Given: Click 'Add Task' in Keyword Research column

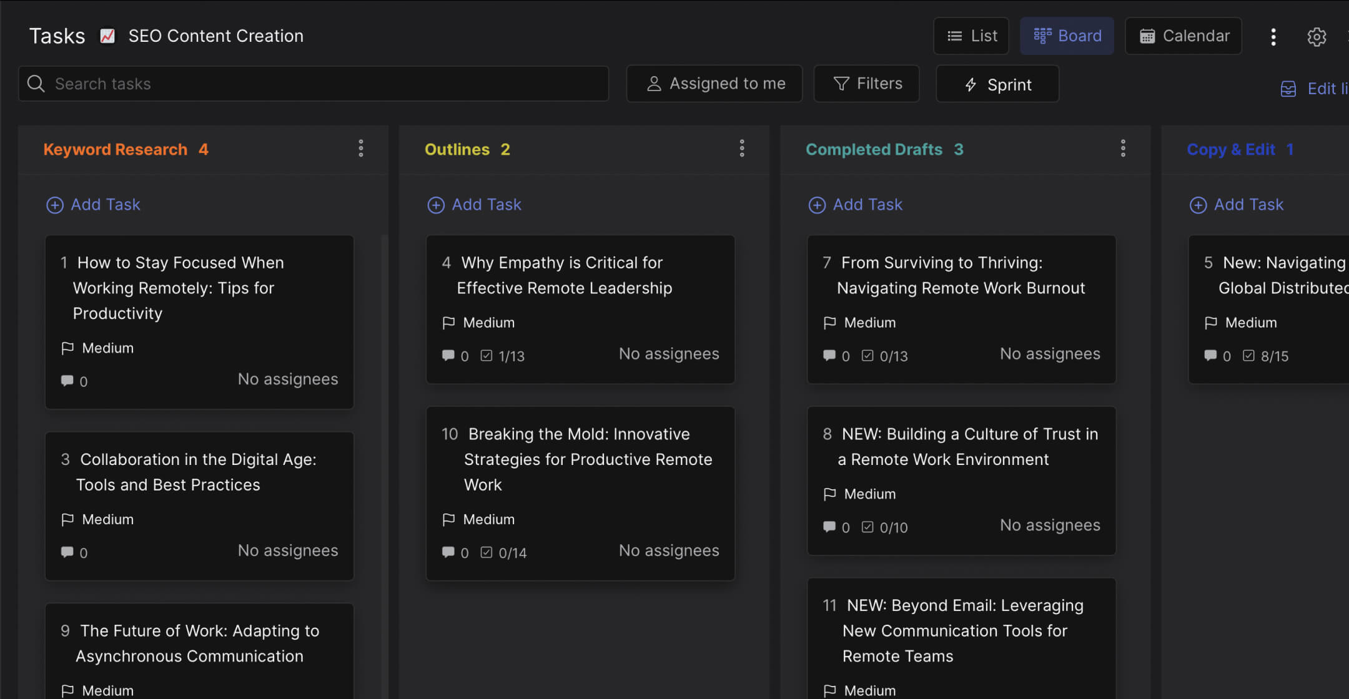Looking at the screenshot, I should tap(92, 204).
